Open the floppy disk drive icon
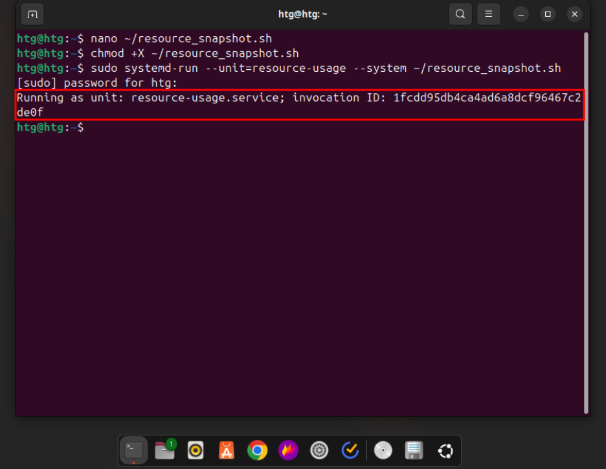Image resolution: width=606 pixels, height=469 pixels. [414, 450]
